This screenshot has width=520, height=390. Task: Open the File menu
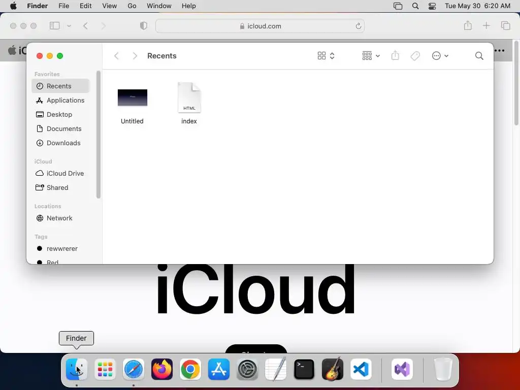click(x=63, y=6)
